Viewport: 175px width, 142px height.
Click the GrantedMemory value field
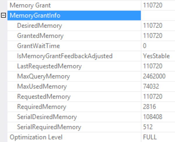click(x=153, y=36)
